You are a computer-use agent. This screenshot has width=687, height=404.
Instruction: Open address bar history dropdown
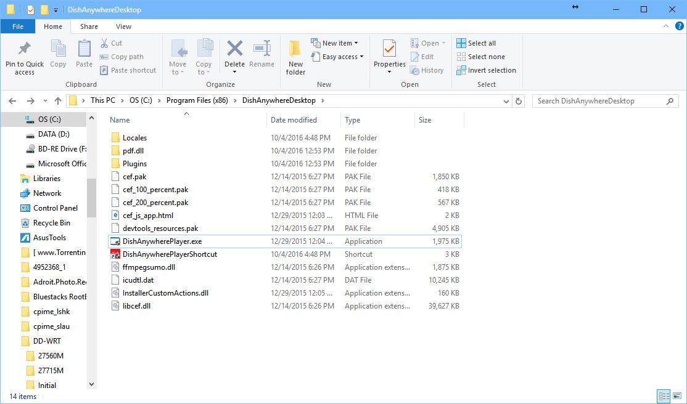506,101
